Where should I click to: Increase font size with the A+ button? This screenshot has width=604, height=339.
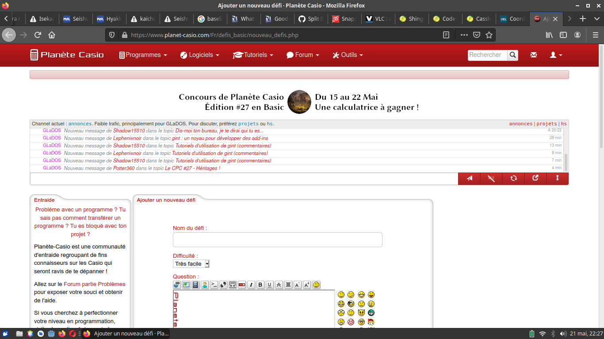[x=307, y=285]
